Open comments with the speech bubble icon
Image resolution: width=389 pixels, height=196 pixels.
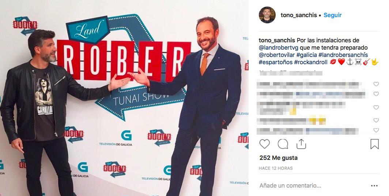(283, 144)
